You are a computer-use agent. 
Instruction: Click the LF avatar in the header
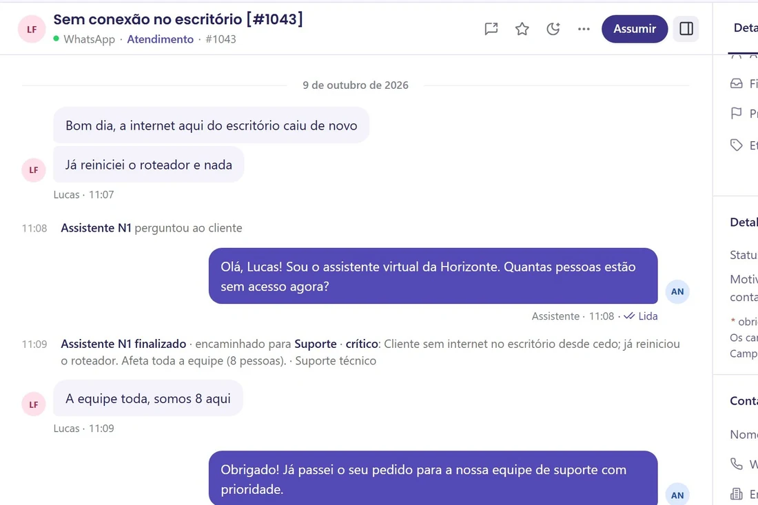(x=32, y=29)
